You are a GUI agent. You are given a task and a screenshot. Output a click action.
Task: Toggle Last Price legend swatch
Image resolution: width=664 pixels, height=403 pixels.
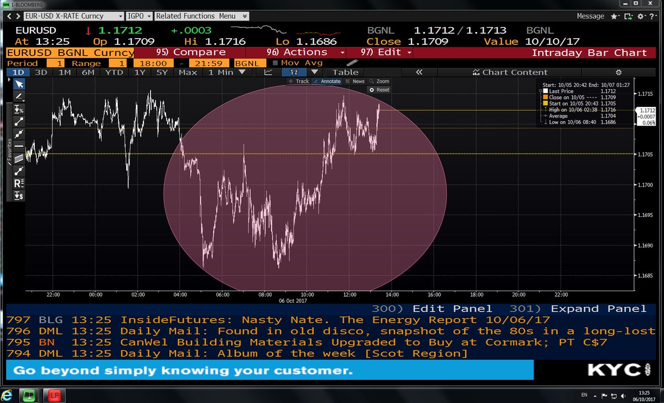point(544,91)
